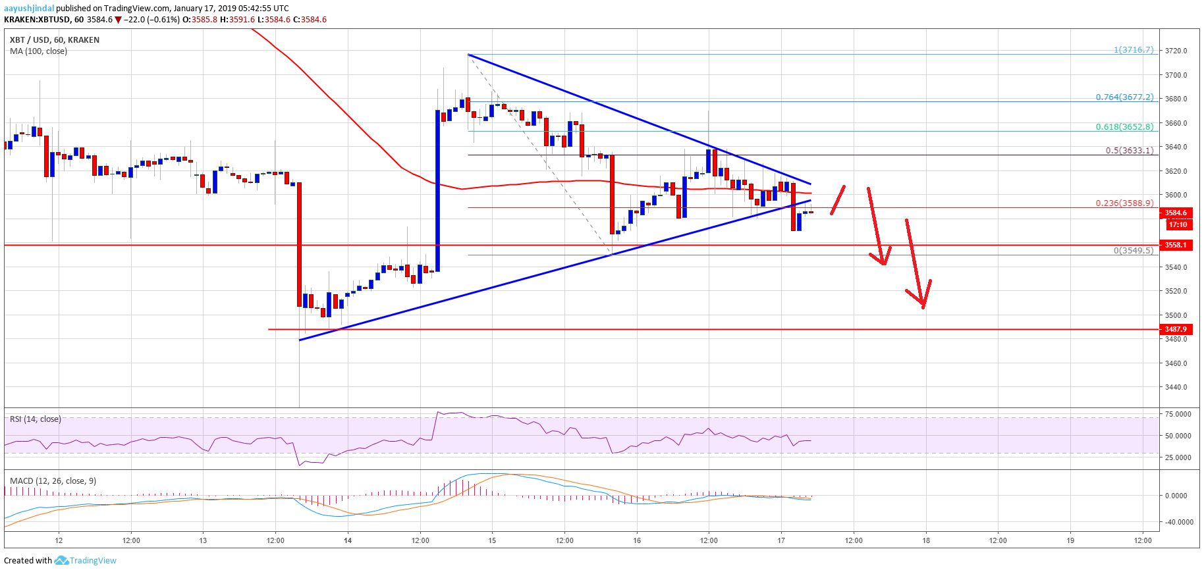Click the 3720.0 price axis label
This screenshot has height=572, width=1204.
(1176, 51)
